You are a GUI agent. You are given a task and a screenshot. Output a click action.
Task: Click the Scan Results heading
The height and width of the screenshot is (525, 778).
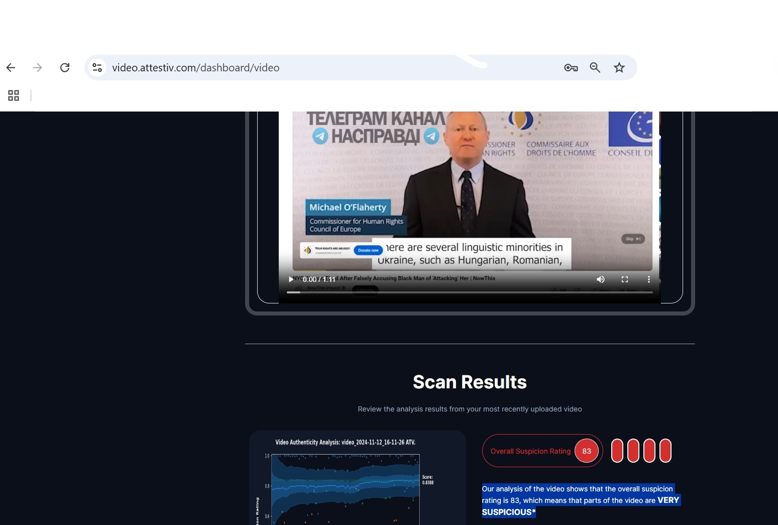click(470, 382)
